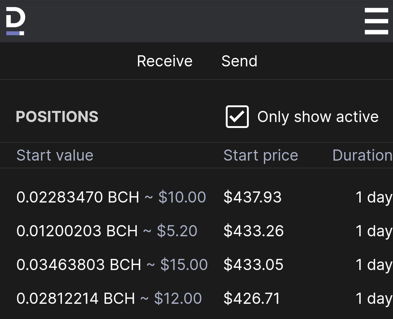Click the POSITIONS heading
The height and width of the screenshot is (319, 393).
pos(57,116)
